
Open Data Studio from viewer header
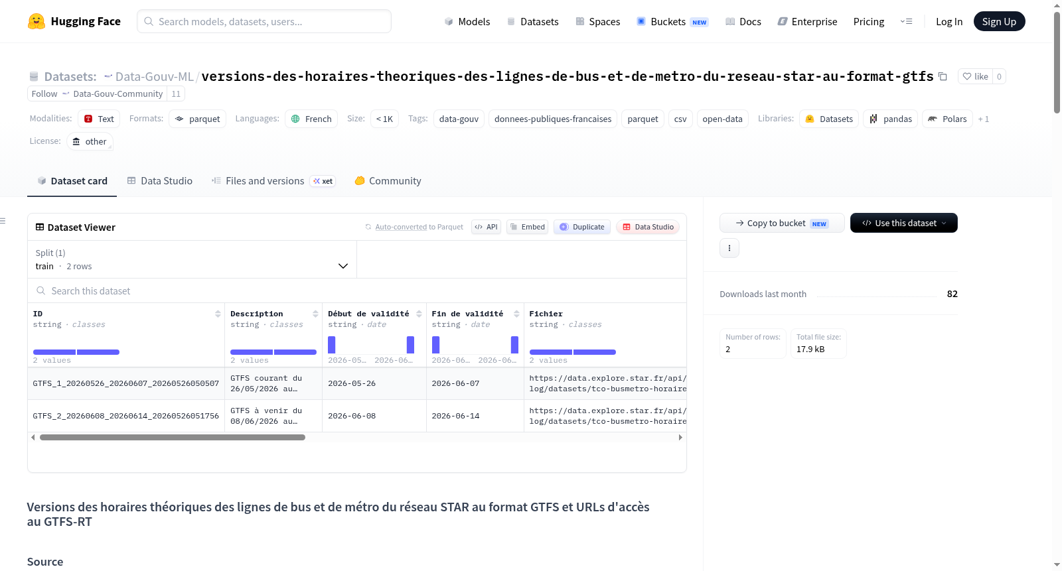[648, 227]
